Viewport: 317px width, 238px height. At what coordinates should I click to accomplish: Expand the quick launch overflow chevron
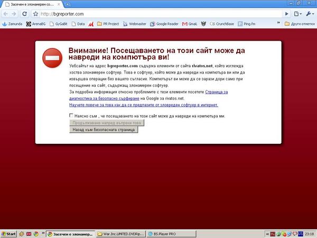[x=43, y=233]
